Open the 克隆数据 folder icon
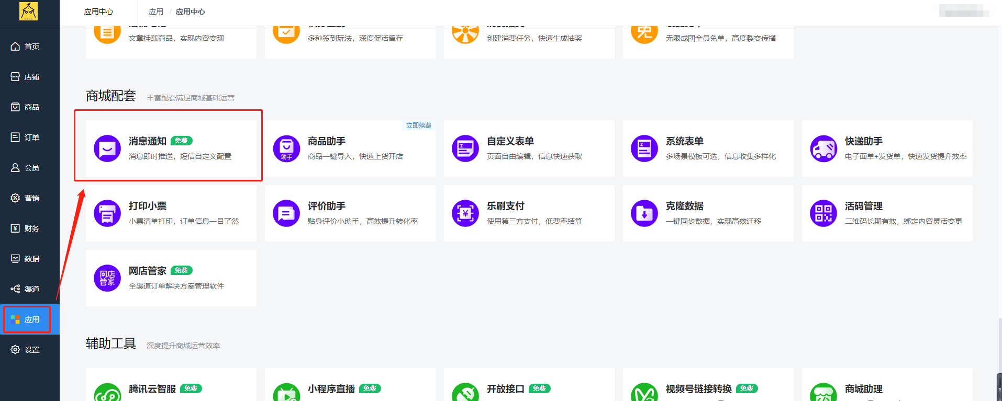Viewport: 1002px width, 401px height. (644, 213)
